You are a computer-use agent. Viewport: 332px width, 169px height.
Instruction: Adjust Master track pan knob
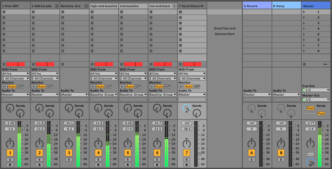[x=310, y=143]
